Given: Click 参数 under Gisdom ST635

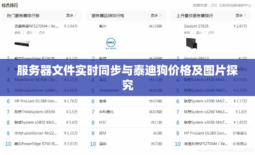Looking at the screenshot, I should (x=187, y=33).
